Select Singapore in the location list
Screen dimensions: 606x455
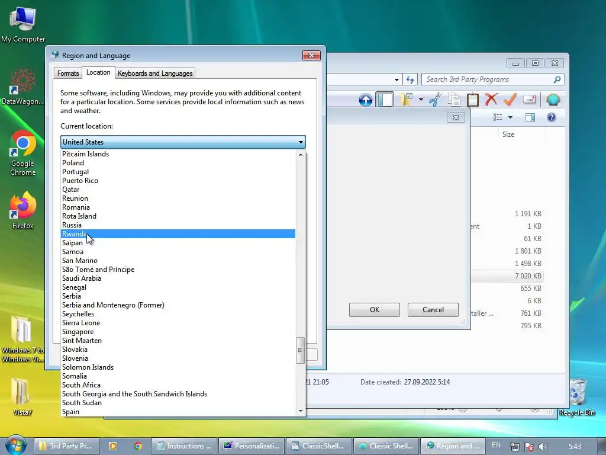178,332
